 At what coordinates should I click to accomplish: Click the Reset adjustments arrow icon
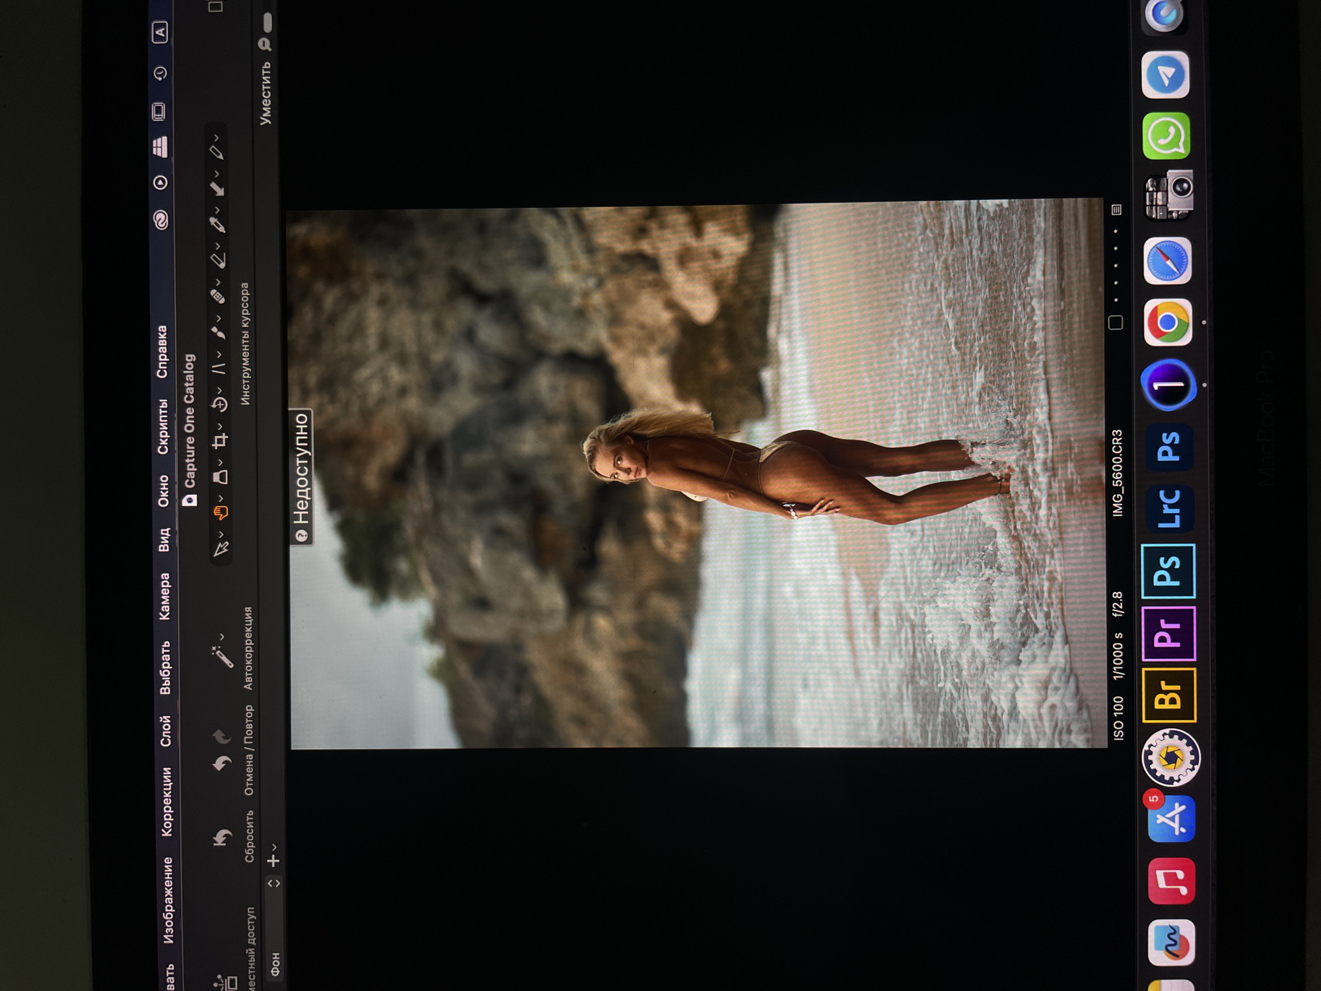point(223,838)
